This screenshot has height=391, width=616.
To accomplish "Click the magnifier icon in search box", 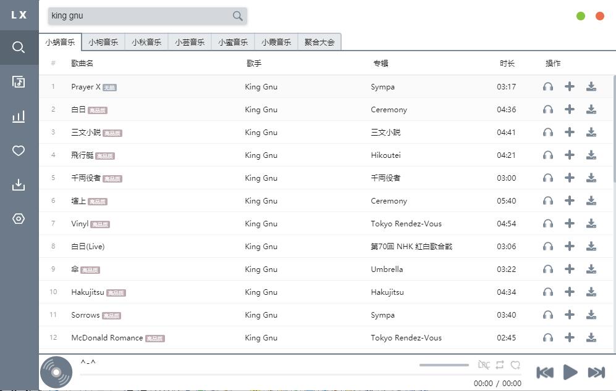I will click(x=238, y=15).
